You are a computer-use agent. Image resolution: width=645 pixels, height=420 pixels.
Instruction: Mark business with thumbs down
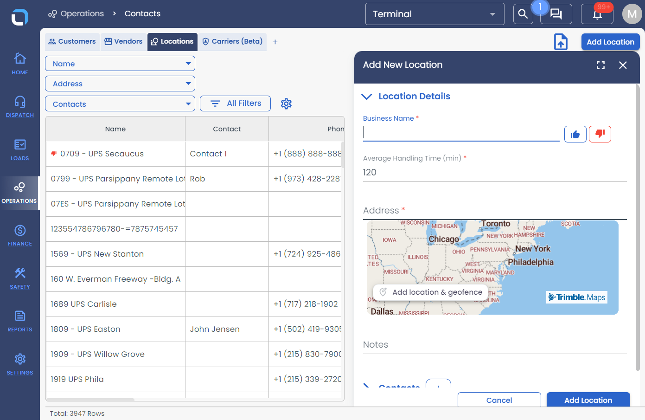(600, 134)
